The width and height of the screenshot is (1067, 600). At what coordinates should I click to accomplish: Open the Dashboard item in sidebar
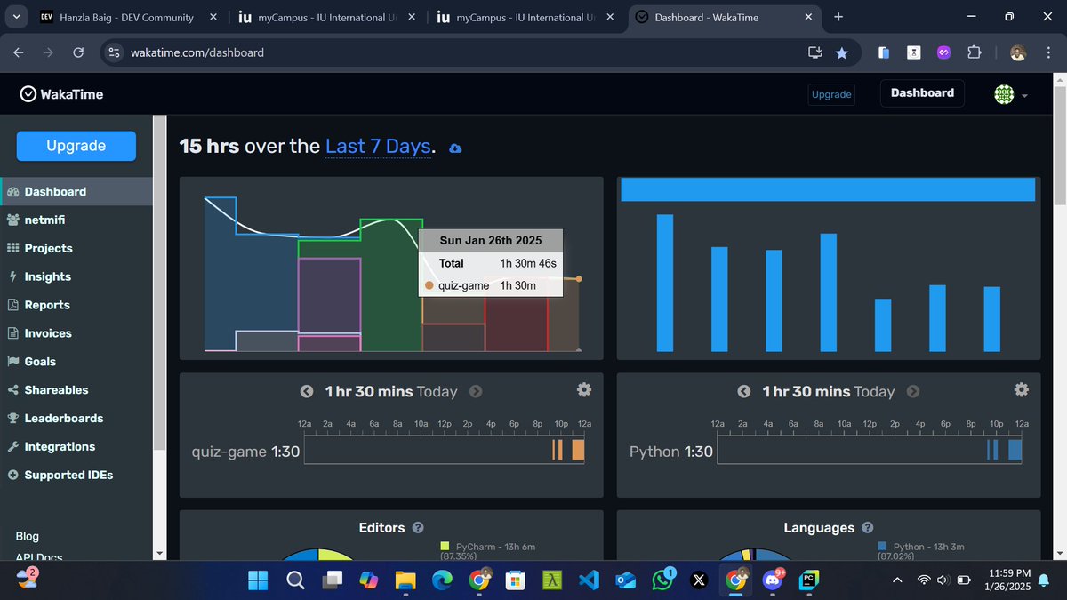point(76,191)
